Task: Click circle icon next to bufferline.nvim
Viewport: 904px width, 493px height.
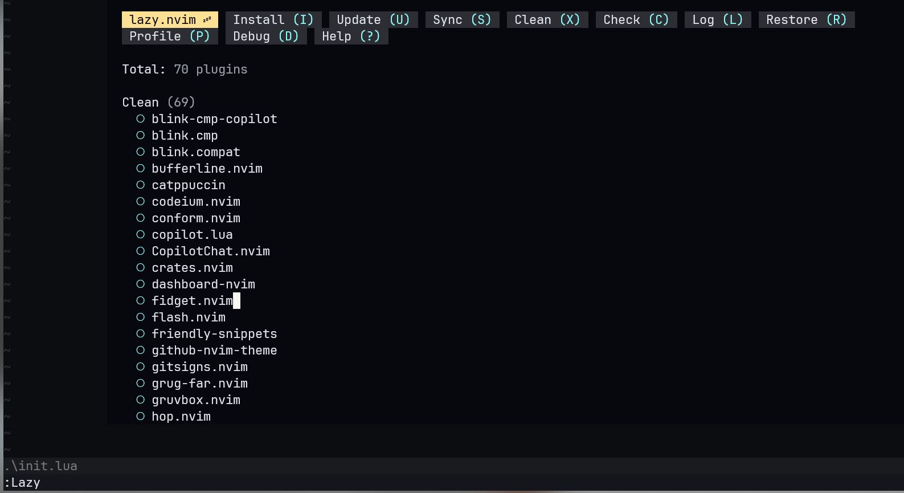Action: point(141,169)
